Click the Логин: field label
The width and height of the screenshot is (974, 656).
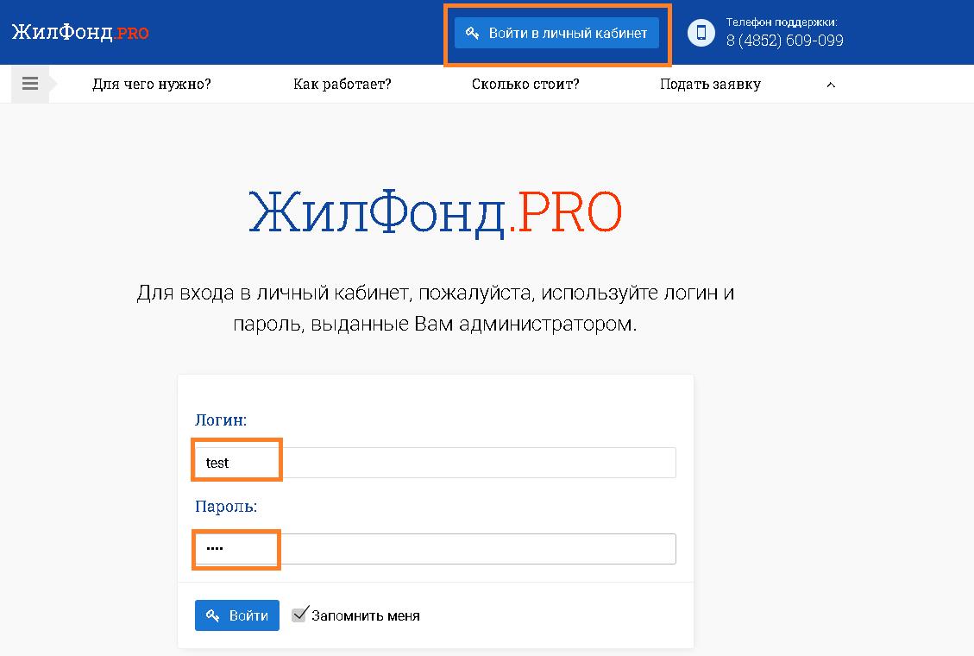point(221,420)
